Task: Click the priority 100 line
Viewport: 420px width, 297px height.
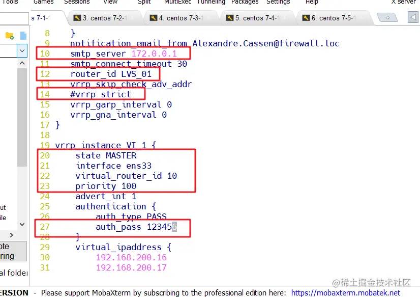Action: (x=106, y=186)
